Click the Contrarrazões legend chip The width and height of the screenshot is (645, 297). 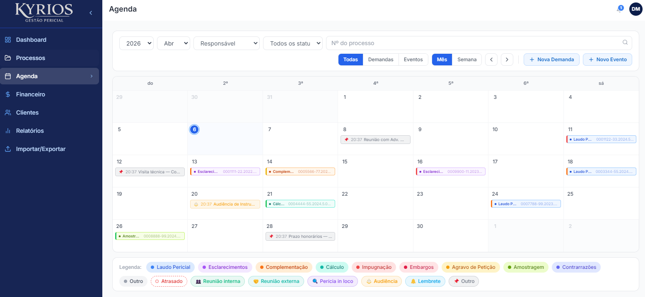click(x=576, y=267)
